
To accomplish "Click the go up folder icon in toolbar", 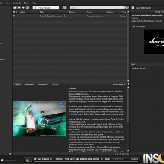I will point(15,8).
